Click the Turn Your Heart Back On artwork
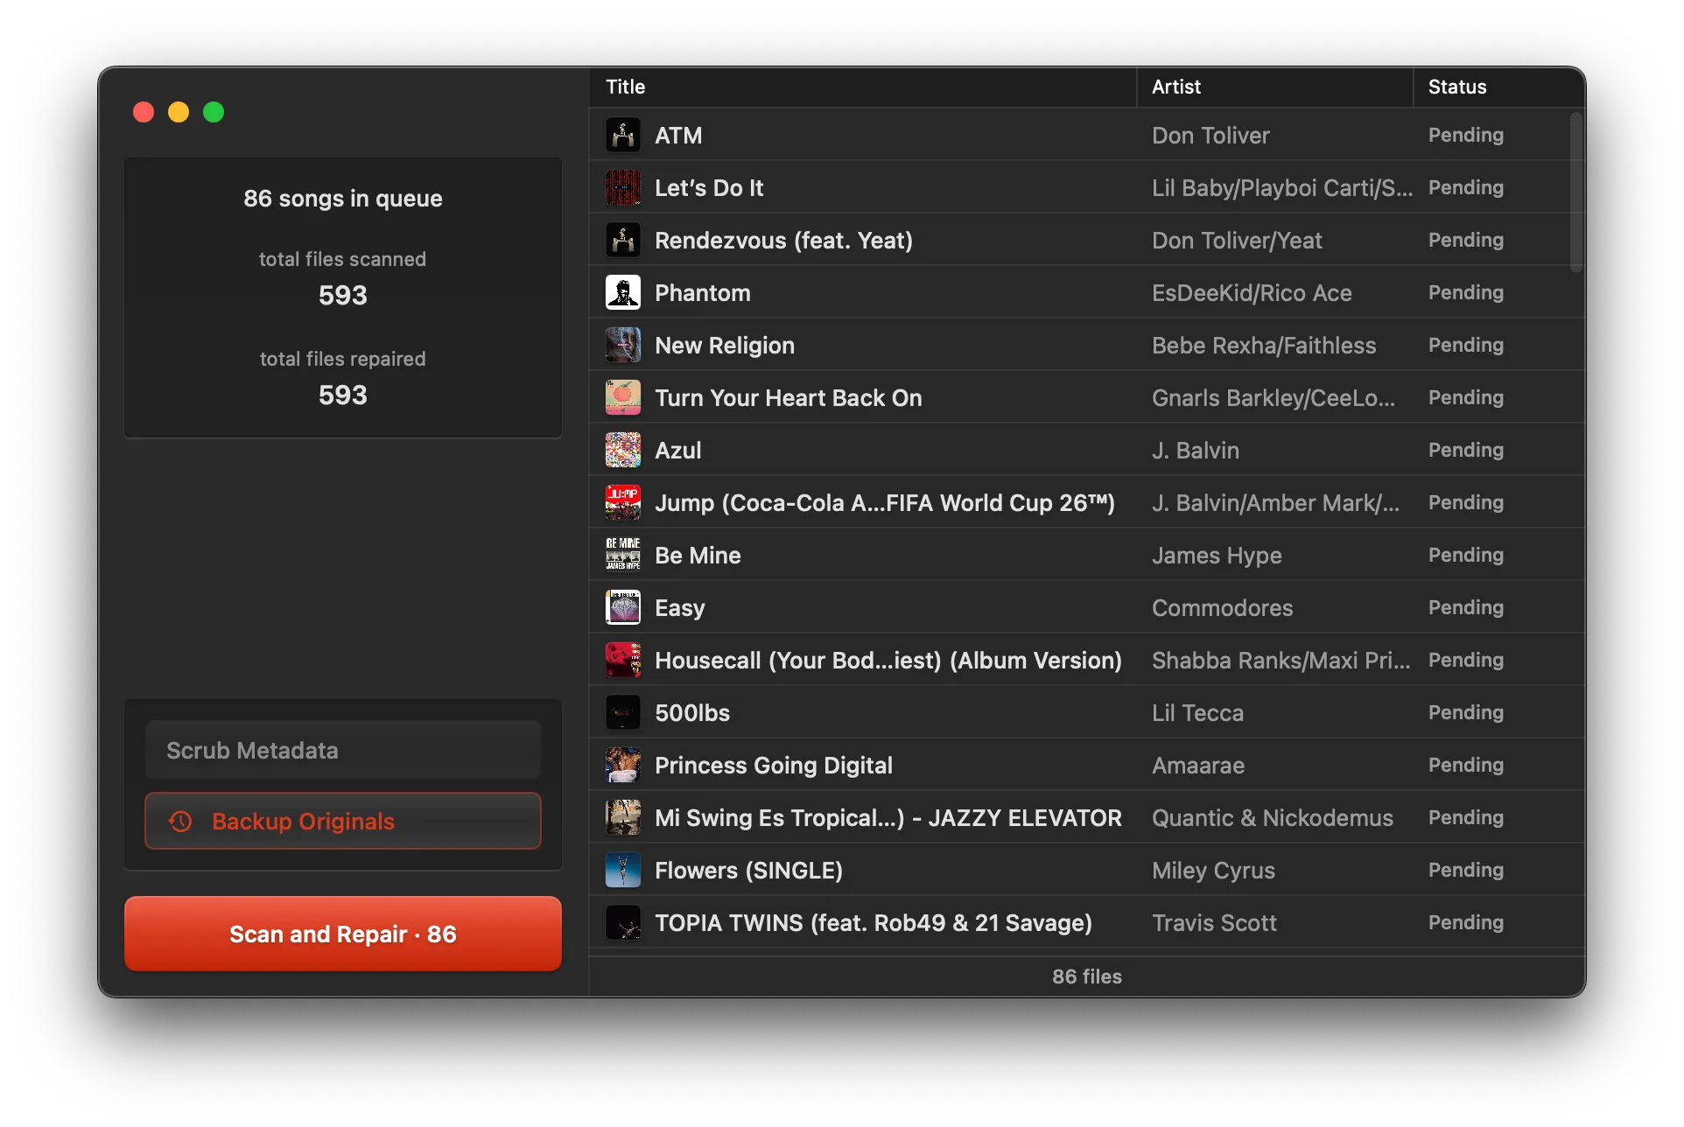 point(623,398)
